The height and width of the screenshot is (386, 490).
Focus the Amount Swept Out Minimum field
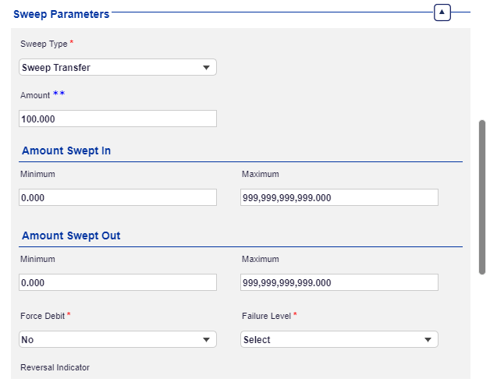pos(117,282)
